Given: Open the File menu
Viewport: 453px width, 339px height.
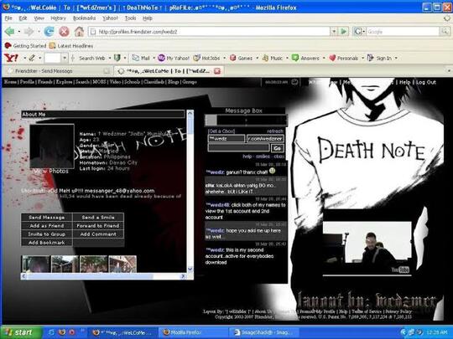Looking at the screenshot, I should tap(8, 18).
